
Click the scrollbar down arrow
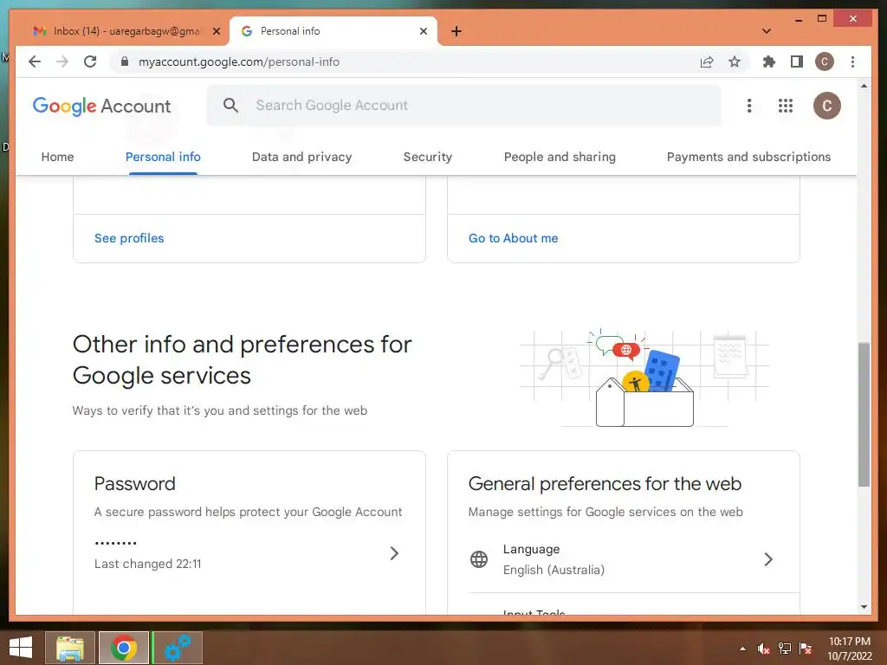coord(864,607)
